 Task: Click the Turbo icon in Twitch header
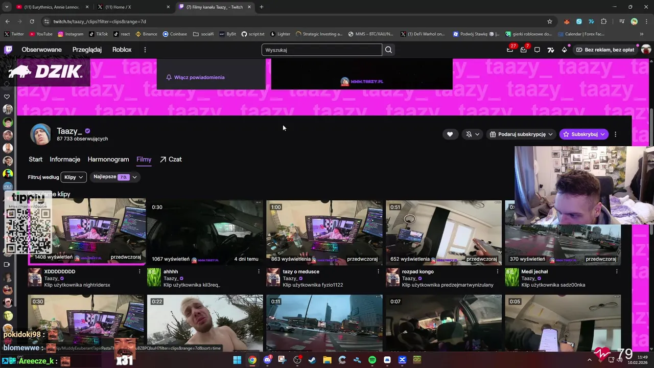[x=550, y=50]
